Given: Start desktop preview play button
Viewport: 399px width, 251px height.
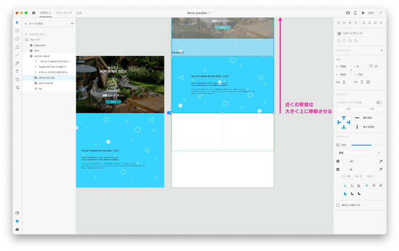Looking at the screenshot, I should pyautogui.click(x=363, y=13).
